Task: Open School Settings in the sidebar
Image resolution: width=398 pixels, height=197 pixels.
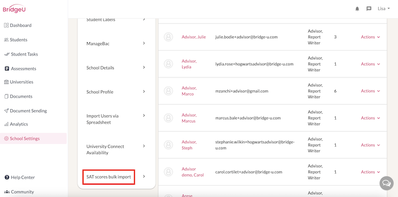Action: coord(24,139)
